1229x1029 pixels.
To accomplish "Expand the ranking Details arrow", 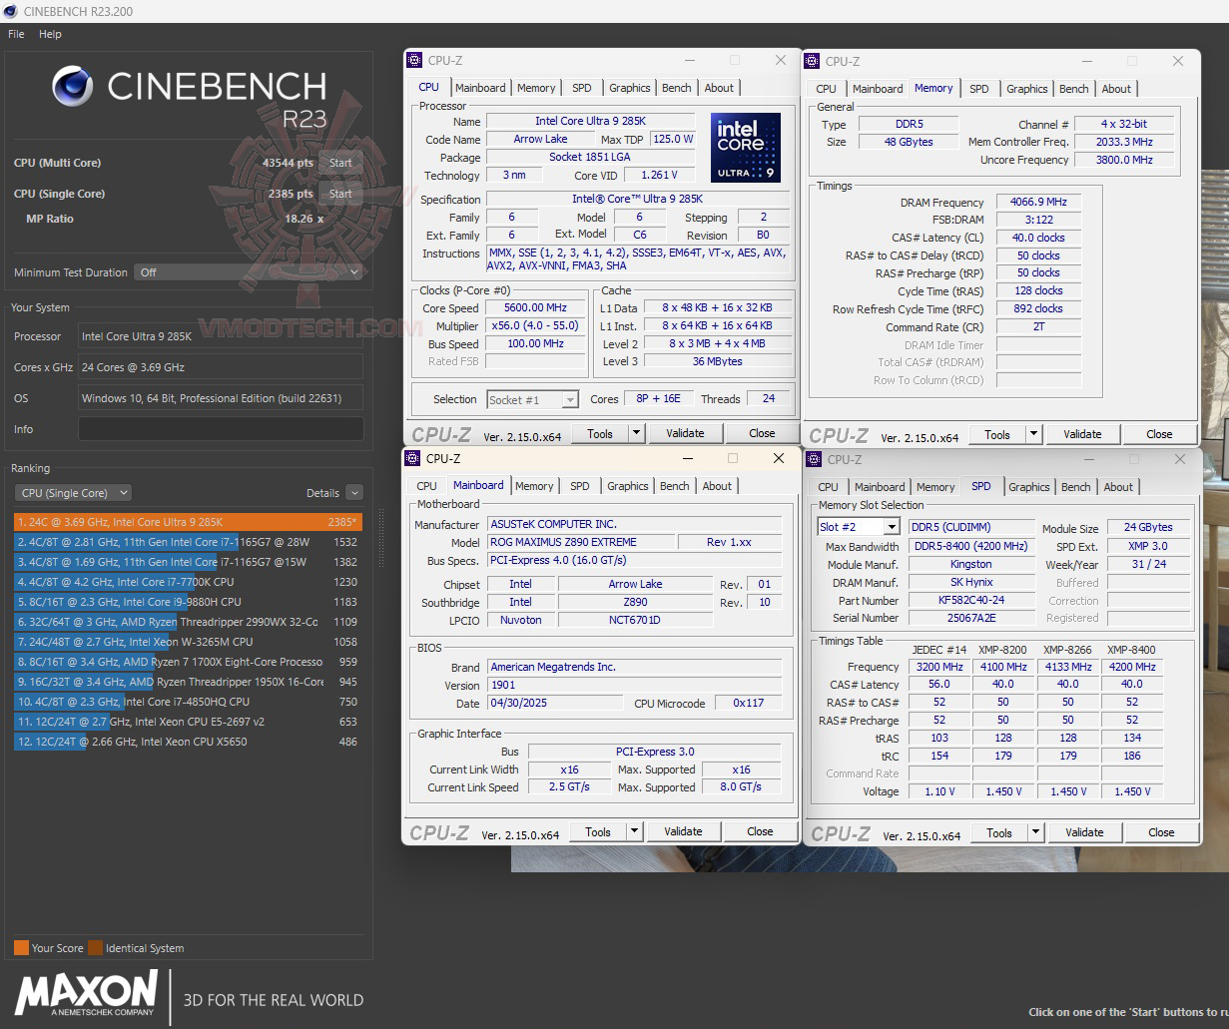I will coord(353,493).
